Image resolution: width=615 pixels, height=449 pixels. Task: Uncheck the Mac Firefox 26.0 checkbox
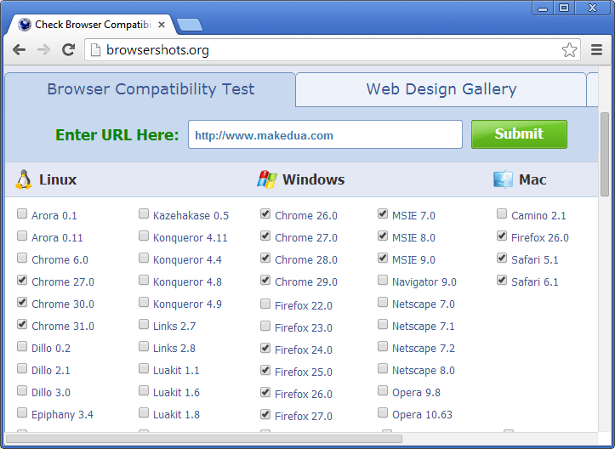[502, 236]
